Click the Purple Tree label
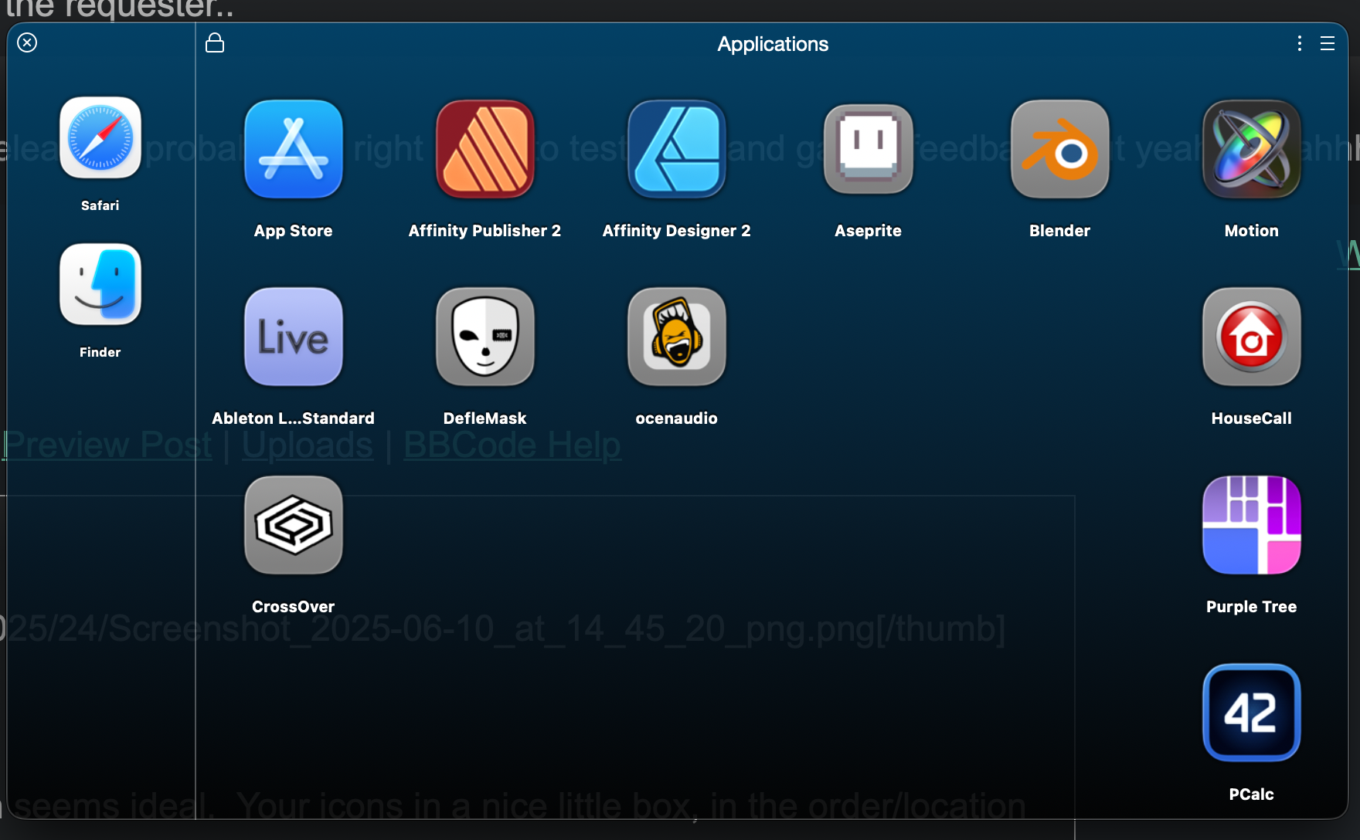This screenshot has height=840, width=1360. coord(1252,607)
